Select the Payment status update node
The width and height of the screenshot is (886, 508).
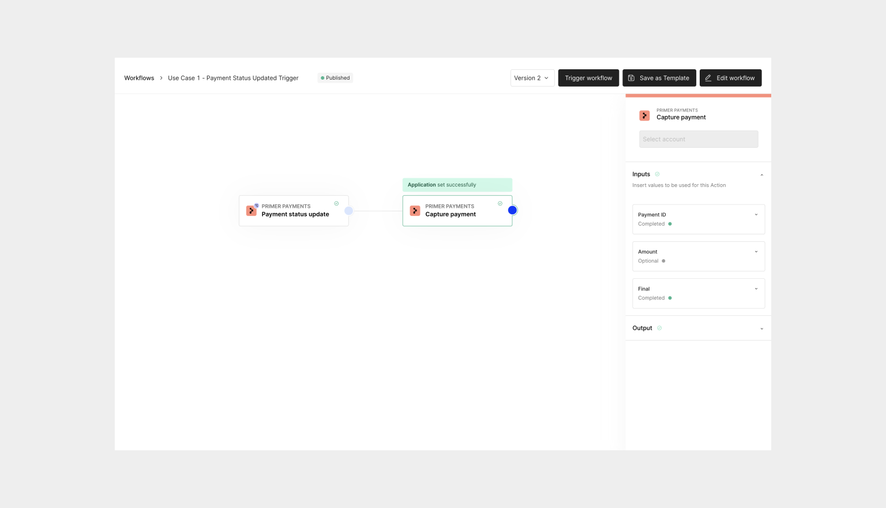(294, 211)
